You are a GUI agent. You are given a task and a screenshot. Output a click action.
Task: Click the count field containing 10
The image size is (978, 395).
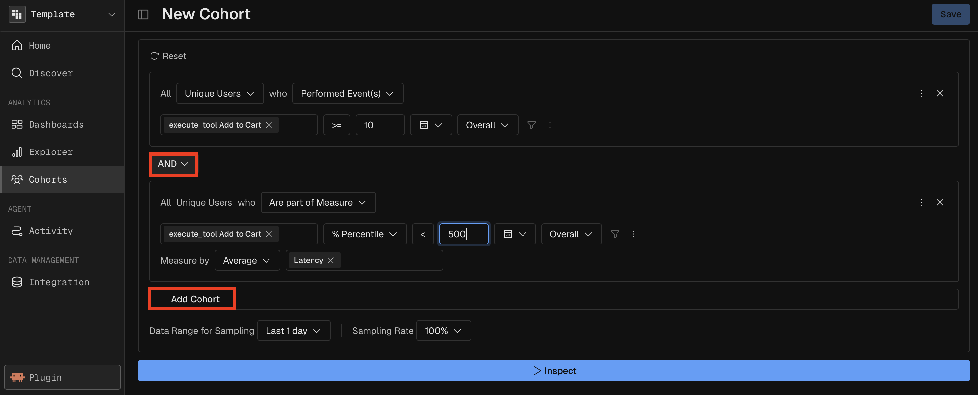click(380, 125)
